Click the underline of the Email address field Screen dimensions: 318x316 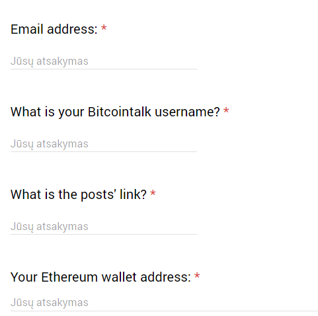coord(104,69)
